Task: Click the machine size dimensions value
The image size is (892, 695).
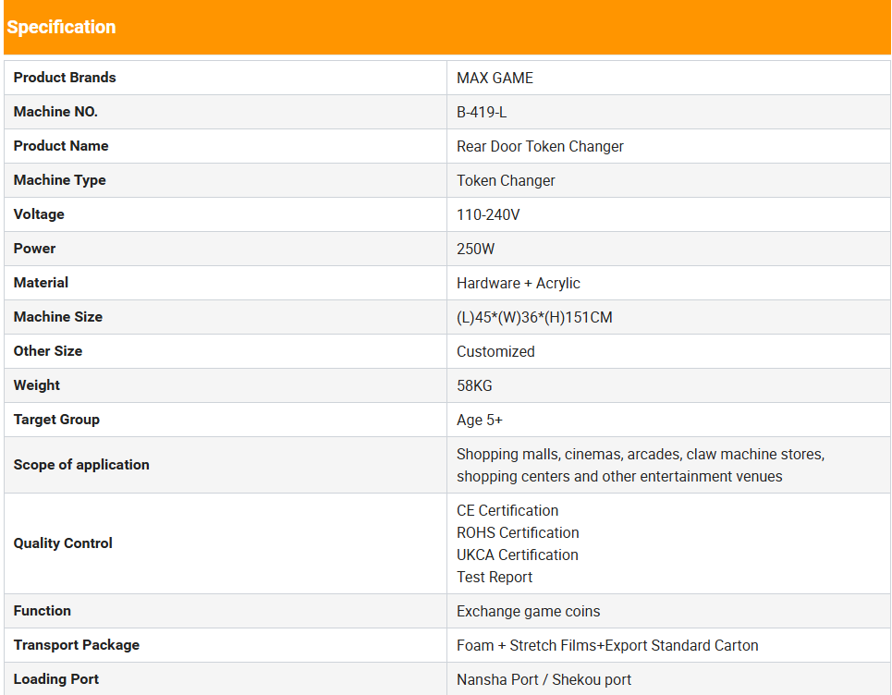Action: (534, 317)
